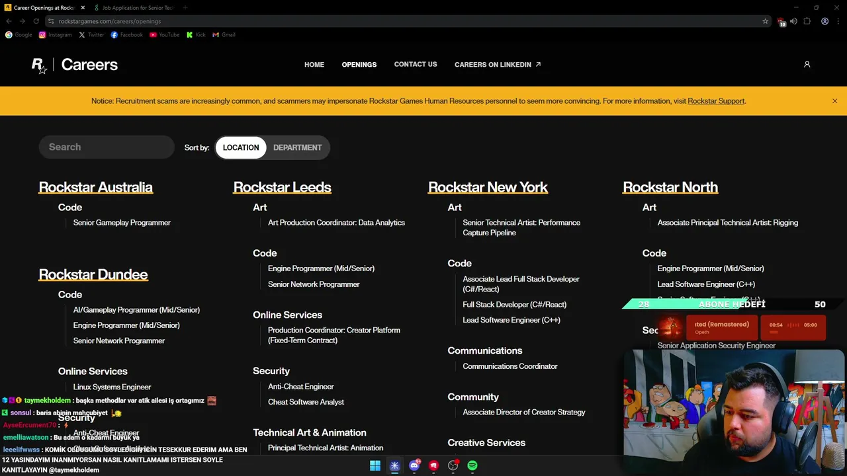Click the Rockstar Games logo
The width and height of the screenshot is (847, 476).
coord(39,65)
